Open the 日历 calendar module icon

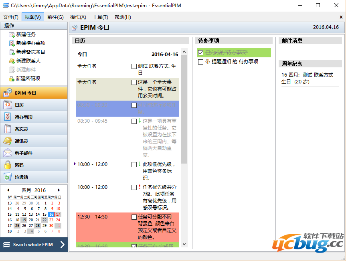click(x=7, y=105)
